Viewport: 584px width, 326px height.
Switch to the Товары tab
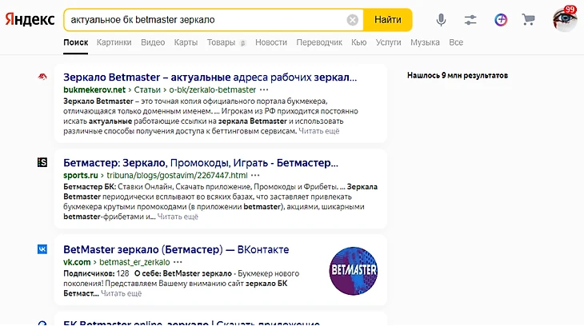click(222, 42)
